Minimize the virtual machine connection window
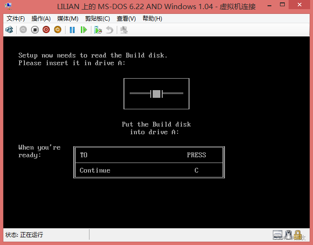Image resolution: width=313 pixels, height=245 pixels. coord(269,6)
